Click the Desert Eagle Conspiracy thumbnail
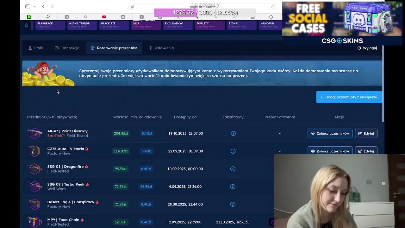The height and width of the screenshot is (228, 405). (34, 204)
